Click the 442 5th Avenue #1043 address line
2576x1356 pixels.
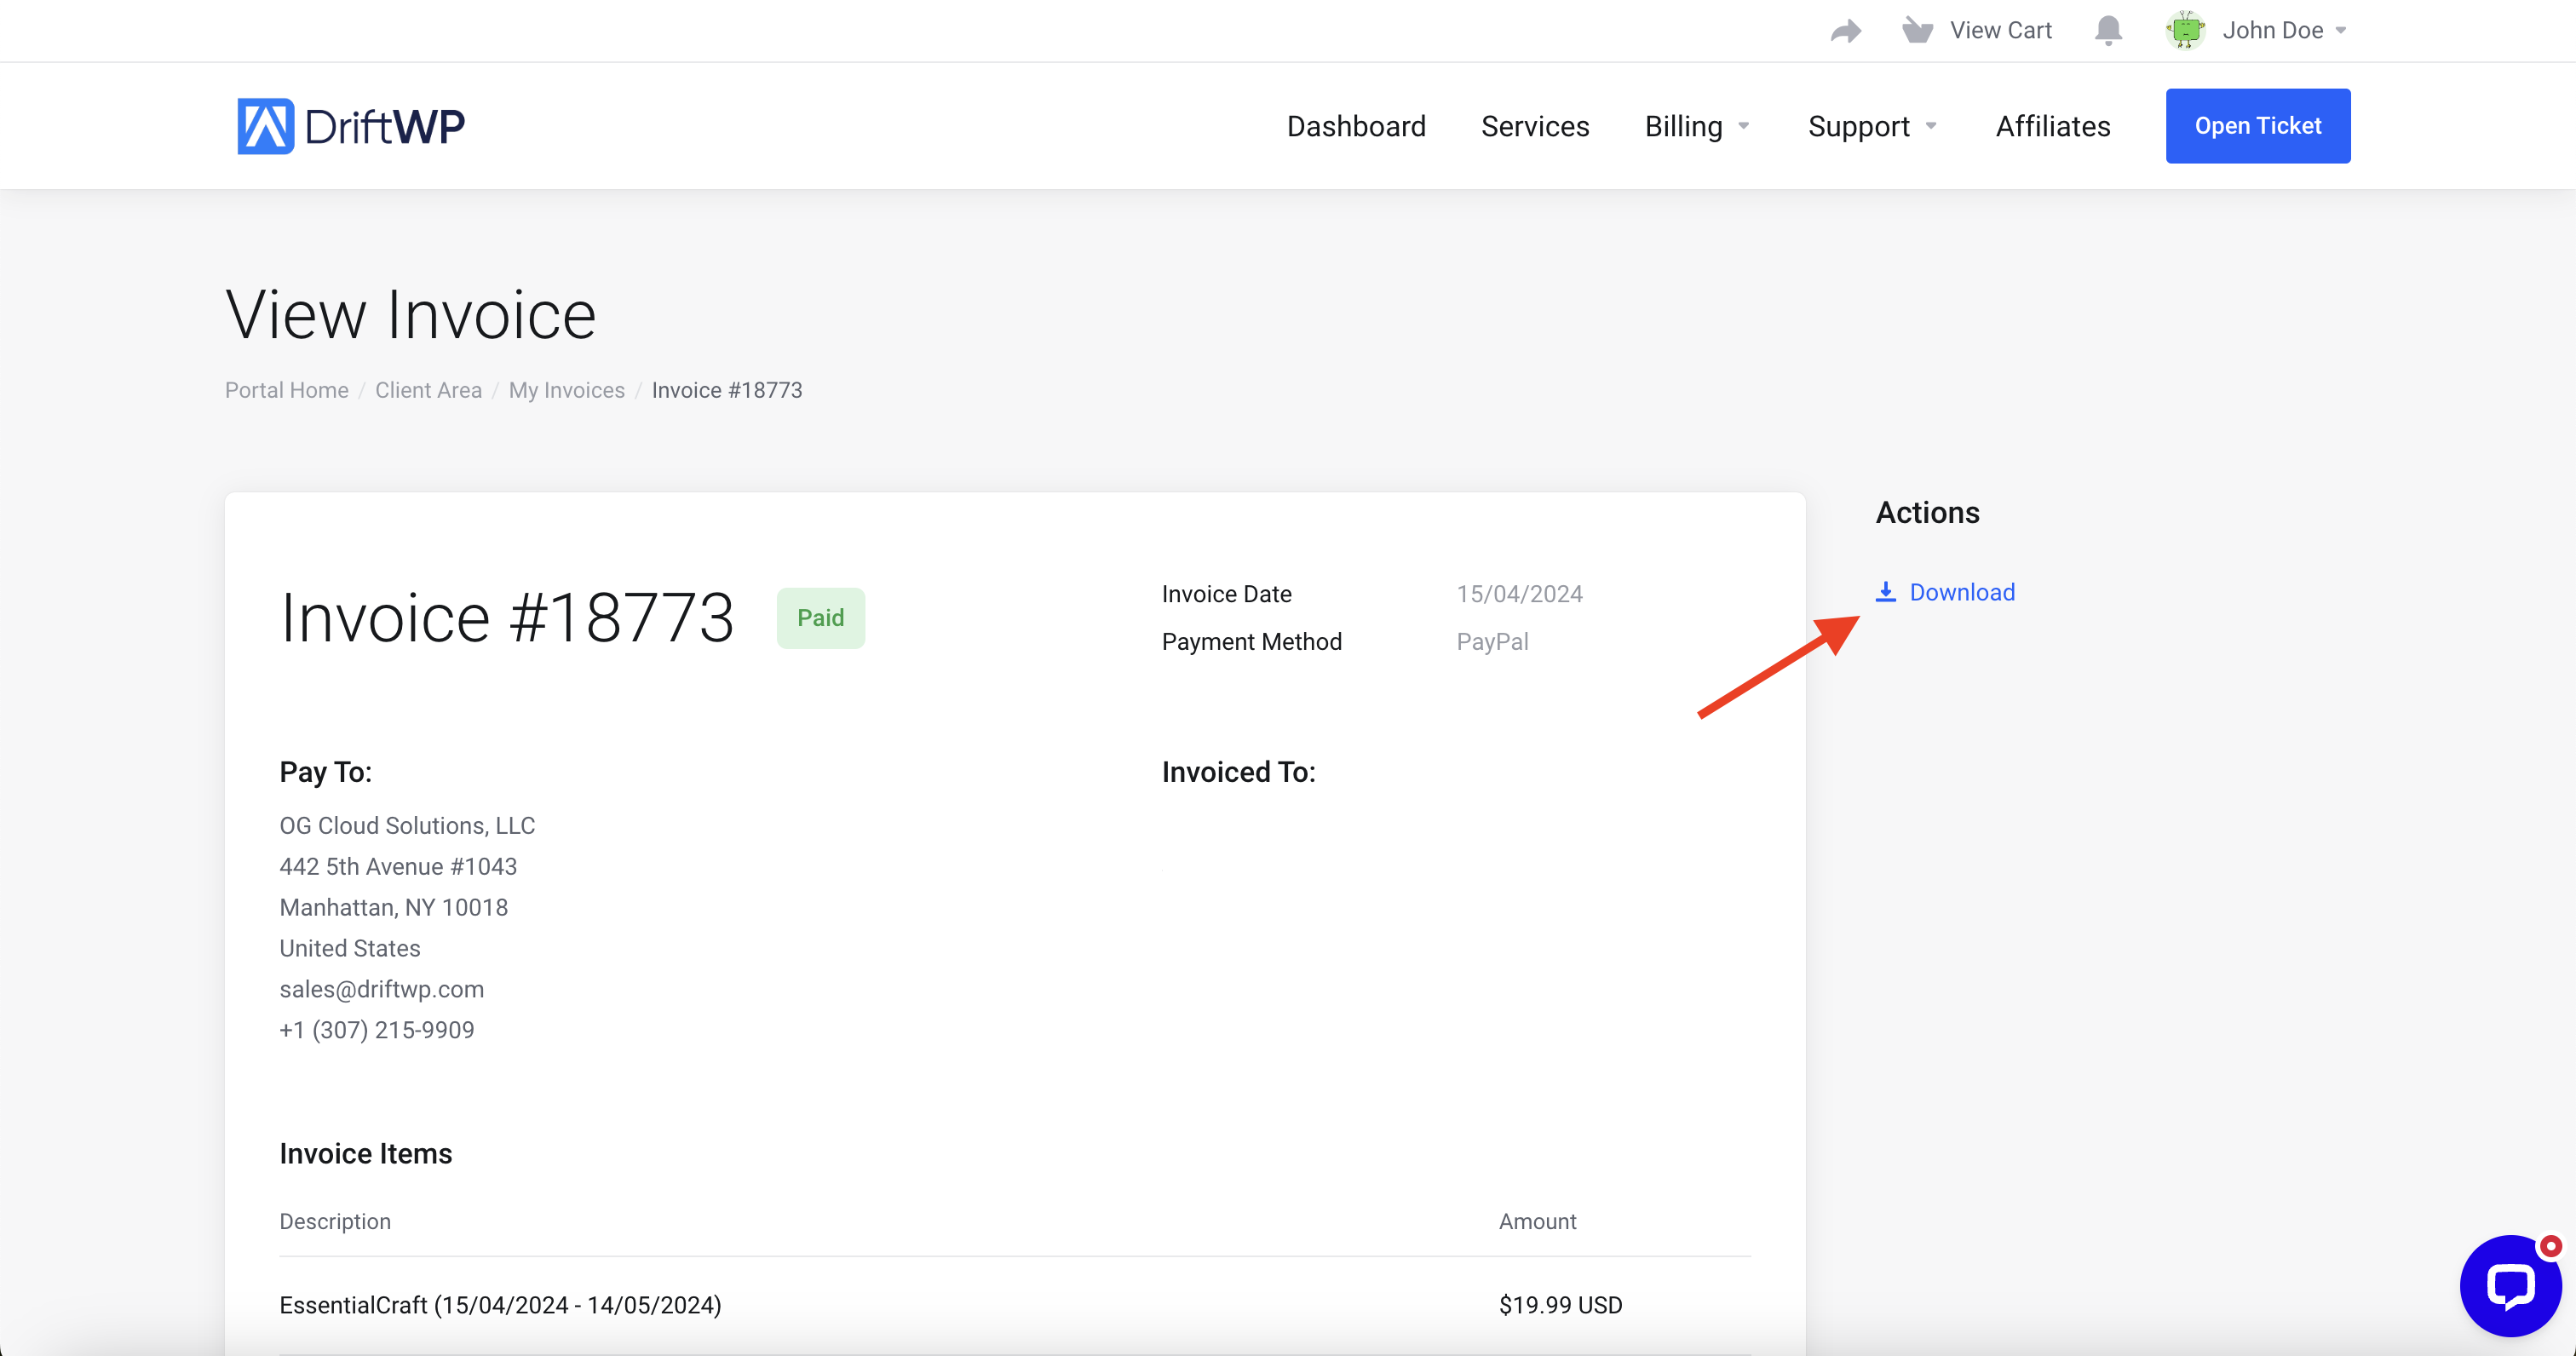(x=398, y=867)
